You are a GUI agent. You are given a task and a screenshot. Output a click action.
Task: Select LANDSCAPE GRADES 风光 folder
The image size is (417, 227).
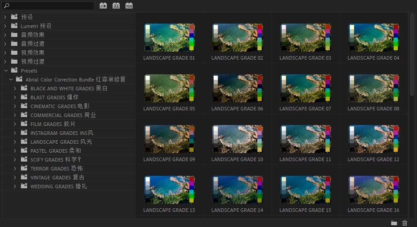click(x=69, y=142)
